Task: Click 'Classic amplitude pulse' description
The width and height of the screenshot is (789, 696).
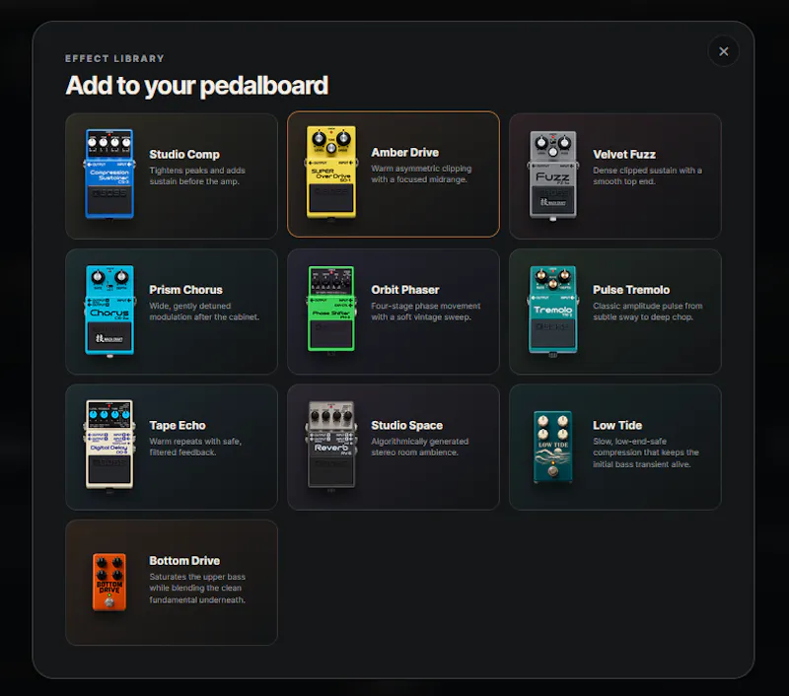Action: point(648,312)
